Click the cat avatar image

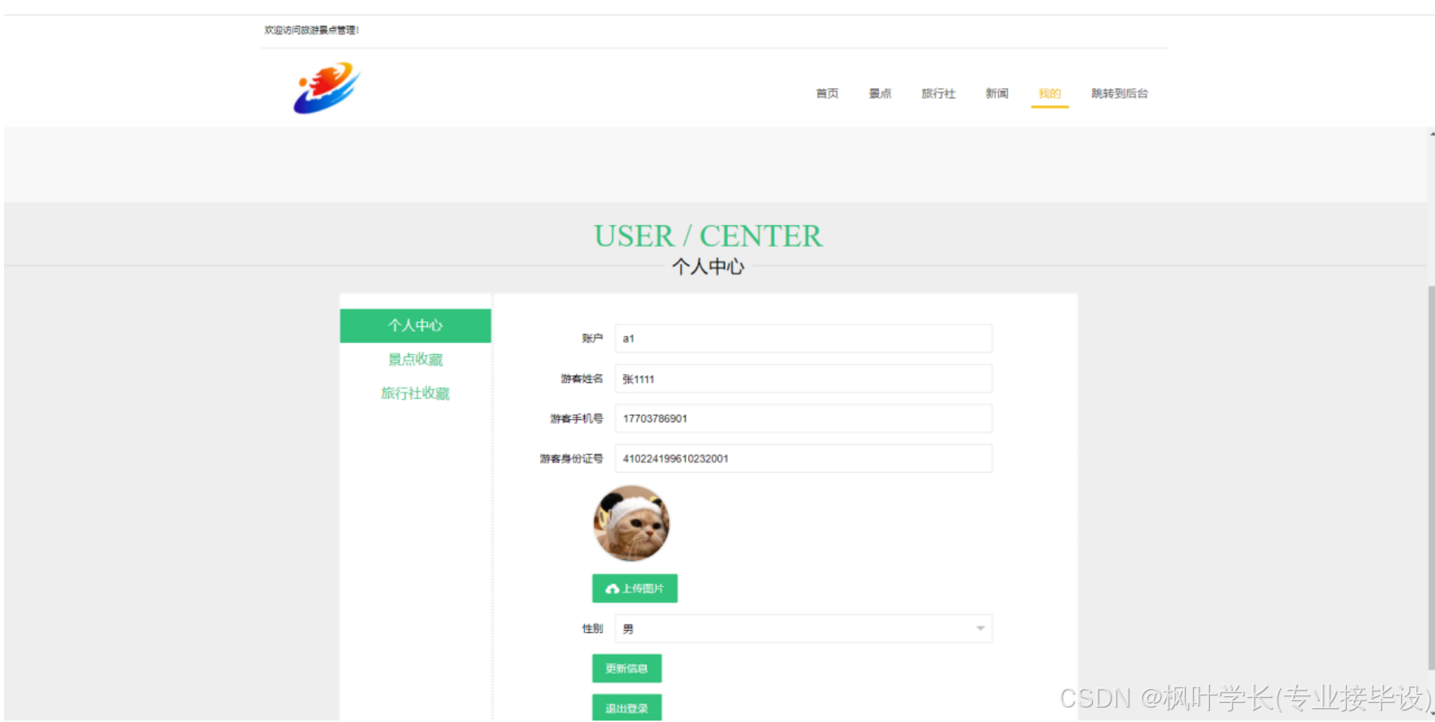[x=631, y=523]
